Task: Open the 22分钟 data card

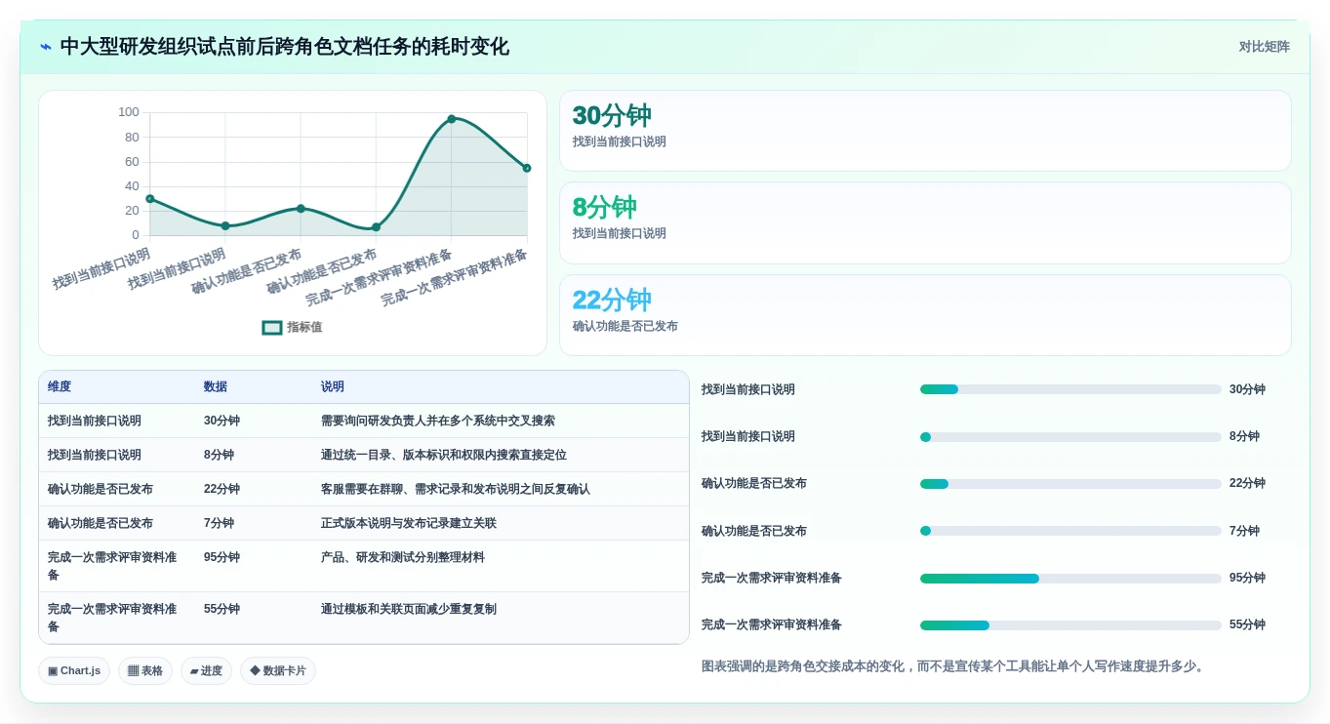Action: (925, 315)
